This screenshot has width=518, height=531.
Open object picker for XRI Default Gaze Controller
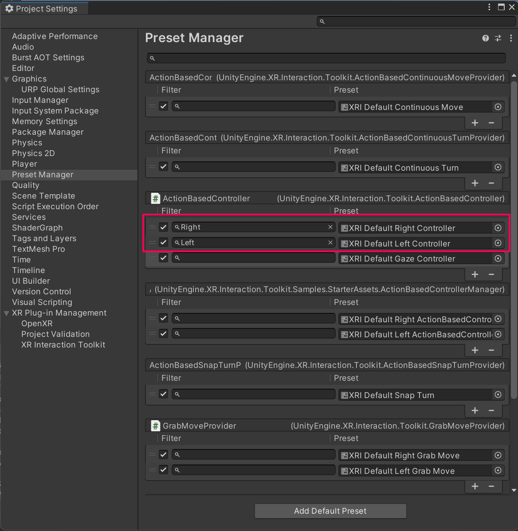pyautogui.click(x=498, y=258)
